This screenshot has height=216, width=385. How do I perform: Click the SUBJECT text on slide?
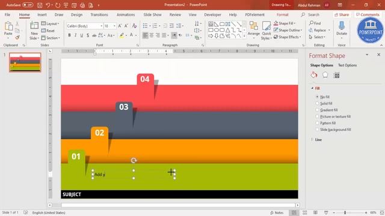pos(72,194)
